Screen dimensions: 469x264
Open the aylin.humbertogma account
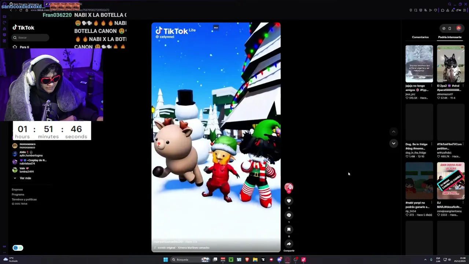[x=27, y=154]
